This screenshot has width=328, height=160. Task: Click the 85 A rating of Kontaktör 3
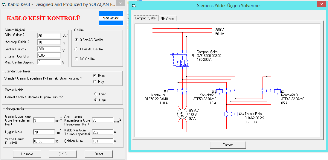284,103
